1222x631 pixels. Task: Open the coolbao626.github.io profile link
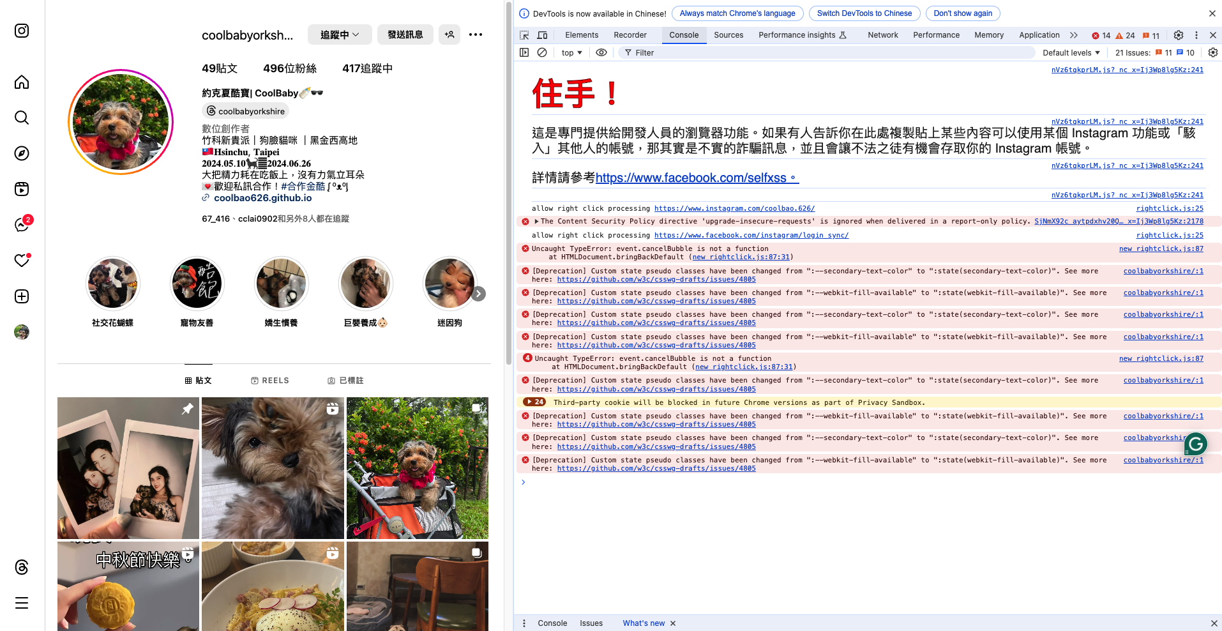pos(262,198)
